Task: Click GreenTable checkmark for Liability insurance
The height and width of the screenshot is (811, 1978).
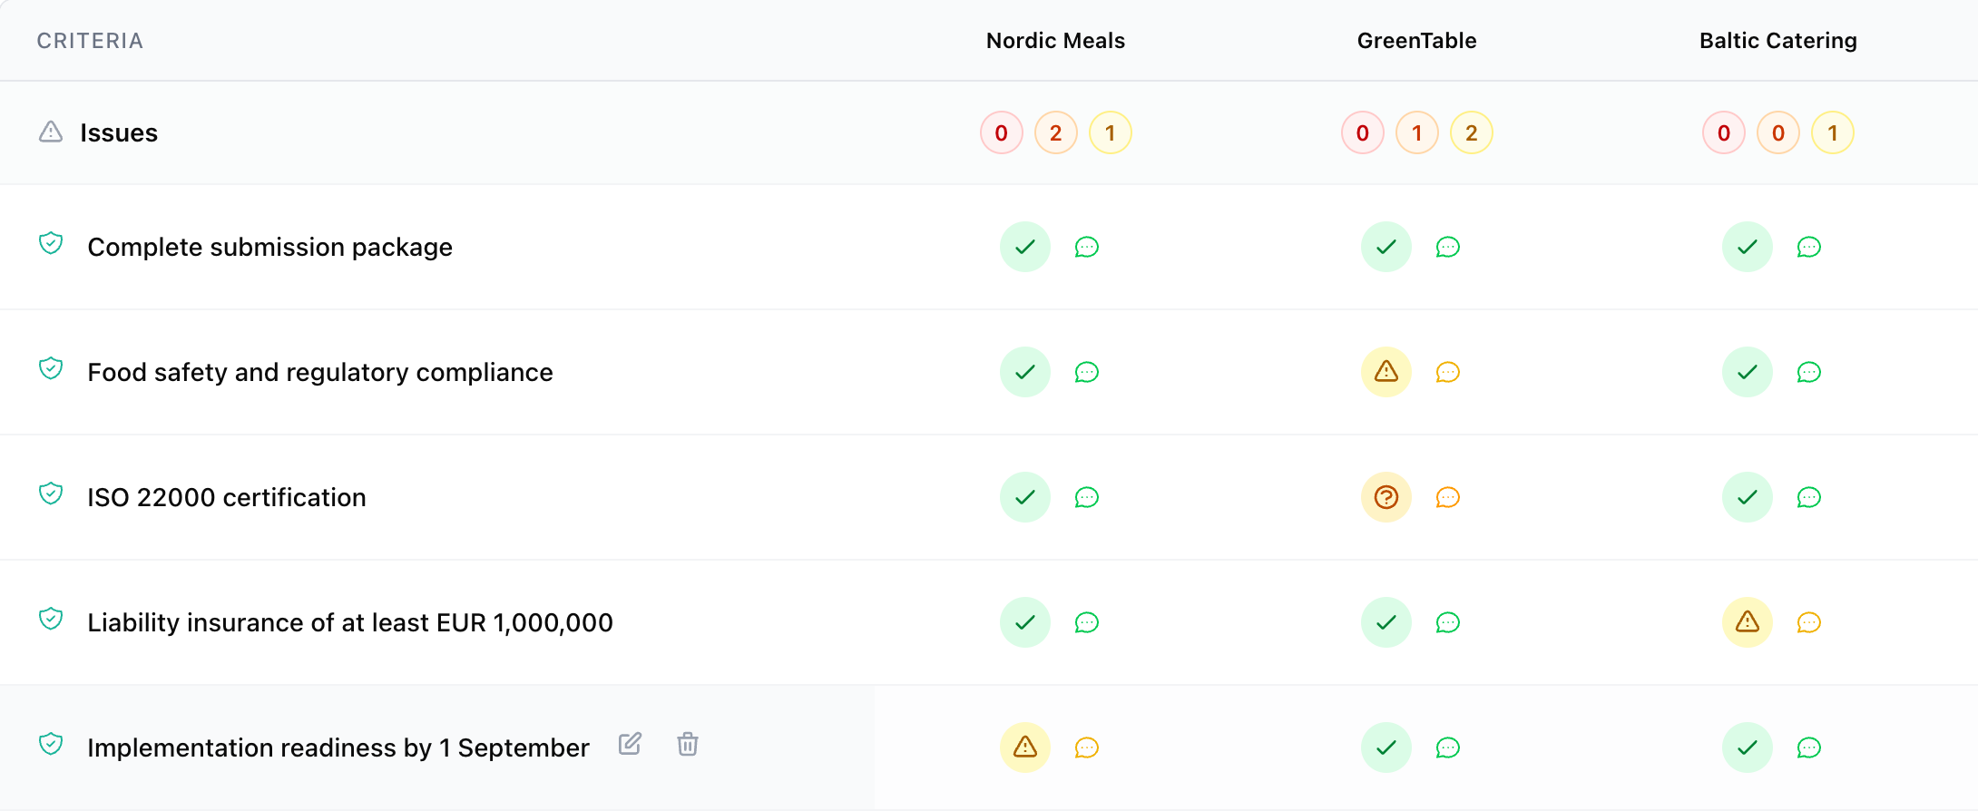Action: (1386, 622)
